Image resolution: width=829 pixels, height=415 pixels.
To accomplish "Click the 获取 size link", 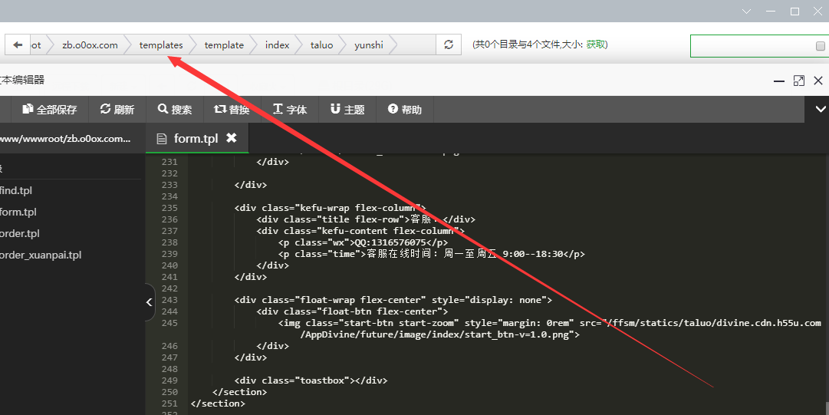I will click(596, 44).
